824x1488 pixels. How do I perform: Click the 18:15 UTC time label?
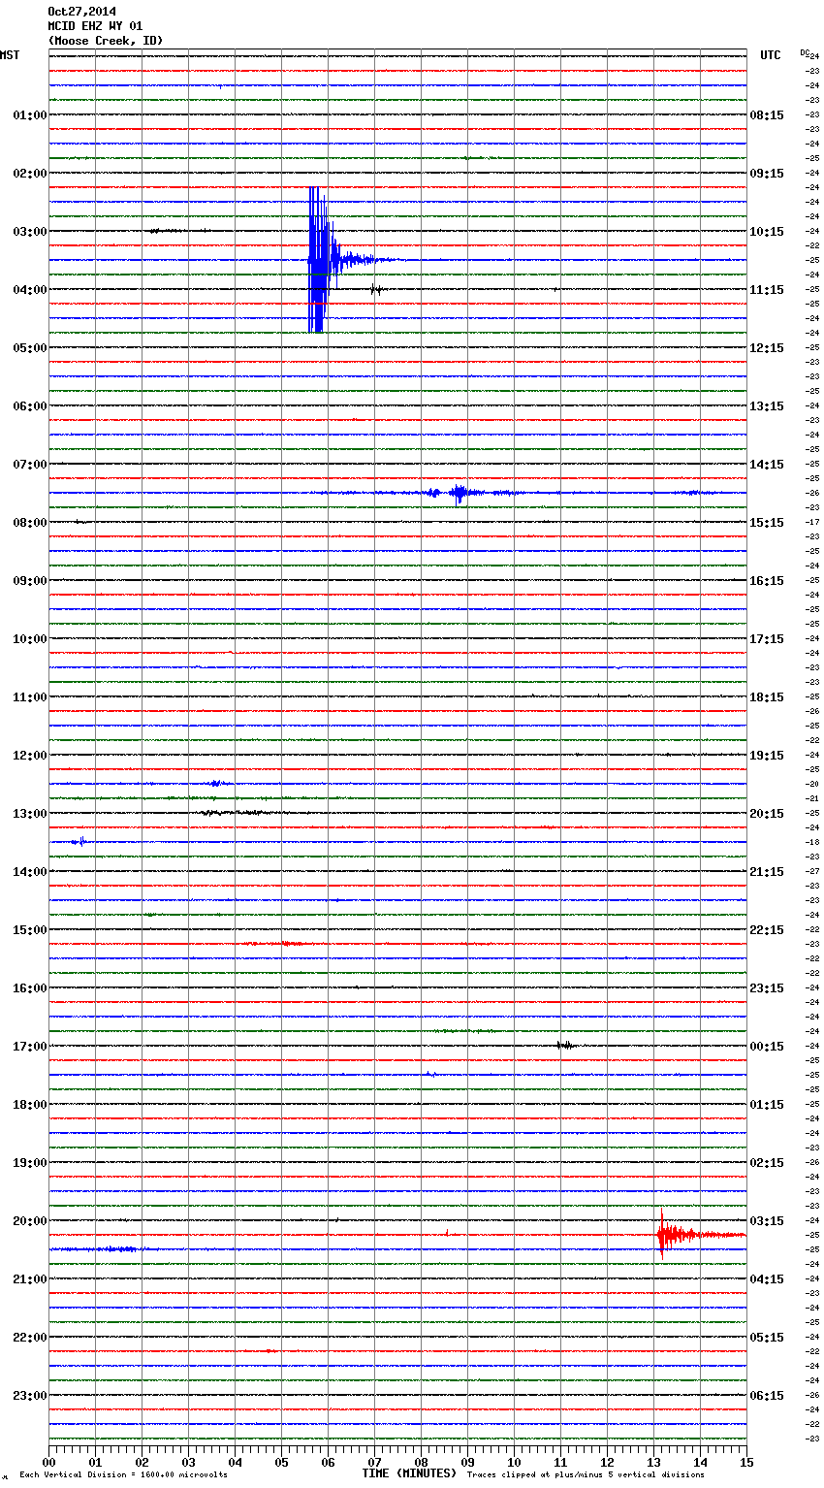[x=767, y=697]
